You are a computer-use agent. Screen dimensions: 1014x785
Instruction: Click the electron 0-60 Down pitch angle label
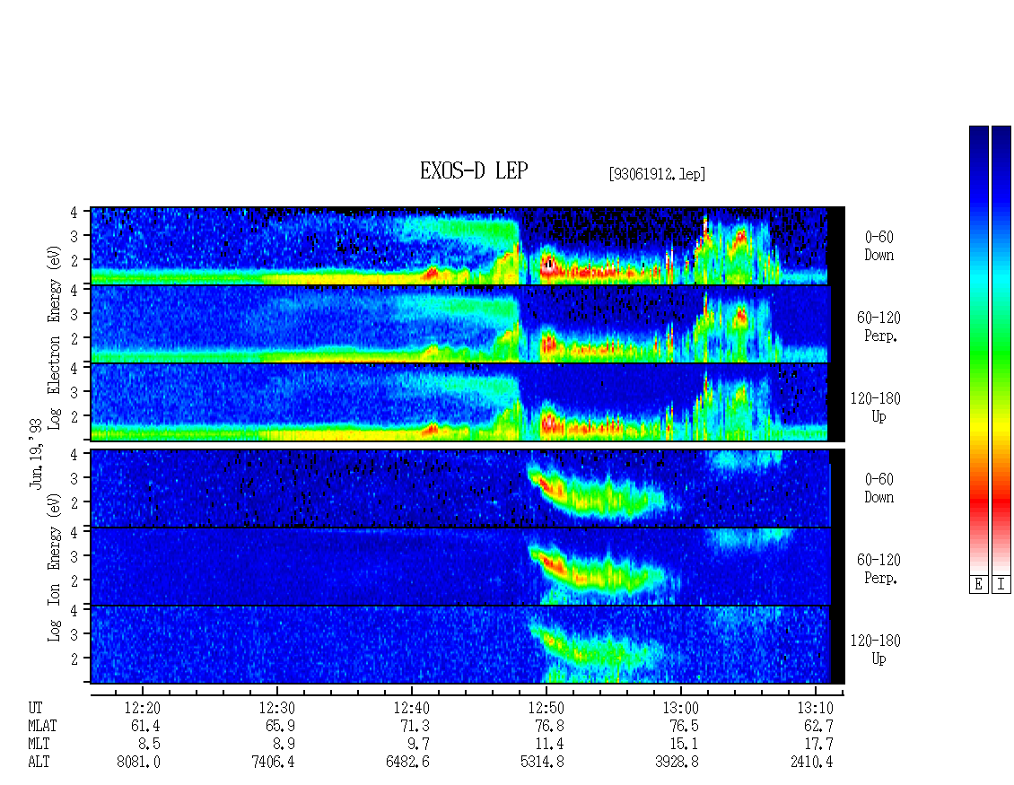tap(879, 246)
